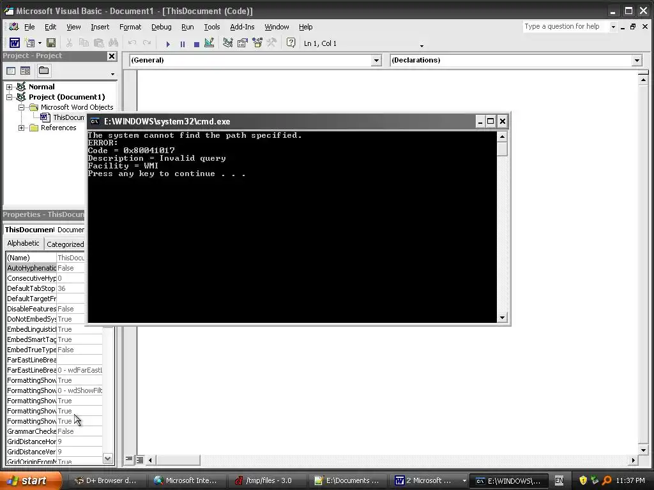This screenshot has height=490, width=654.
Task: Click the Paste clipboard icon
Action: point(98,43)
